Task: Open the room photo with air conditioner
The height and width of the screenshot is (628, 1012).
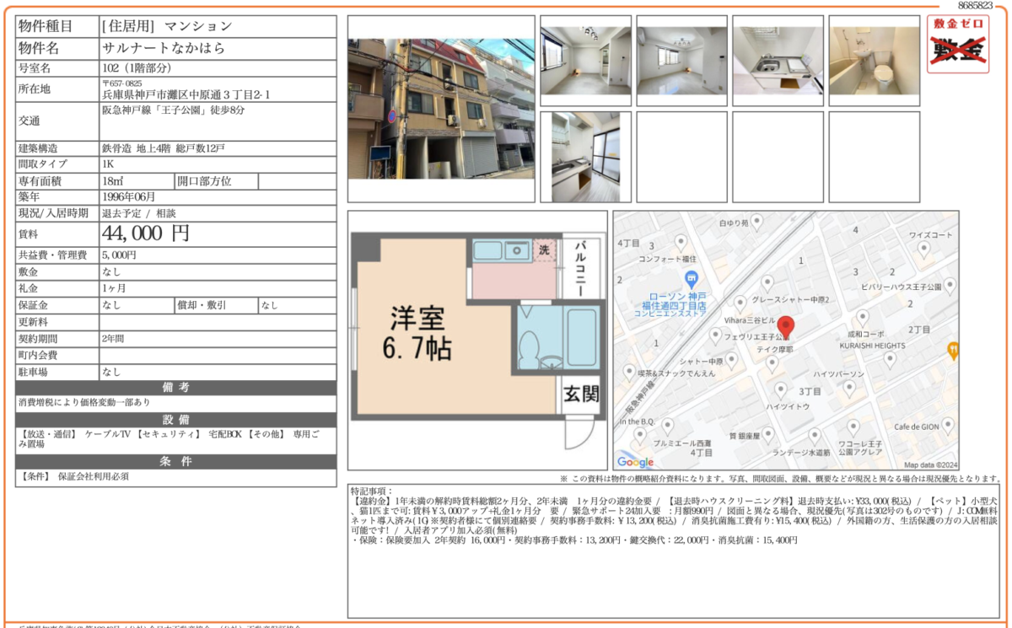Action: (x=681, y=61)
